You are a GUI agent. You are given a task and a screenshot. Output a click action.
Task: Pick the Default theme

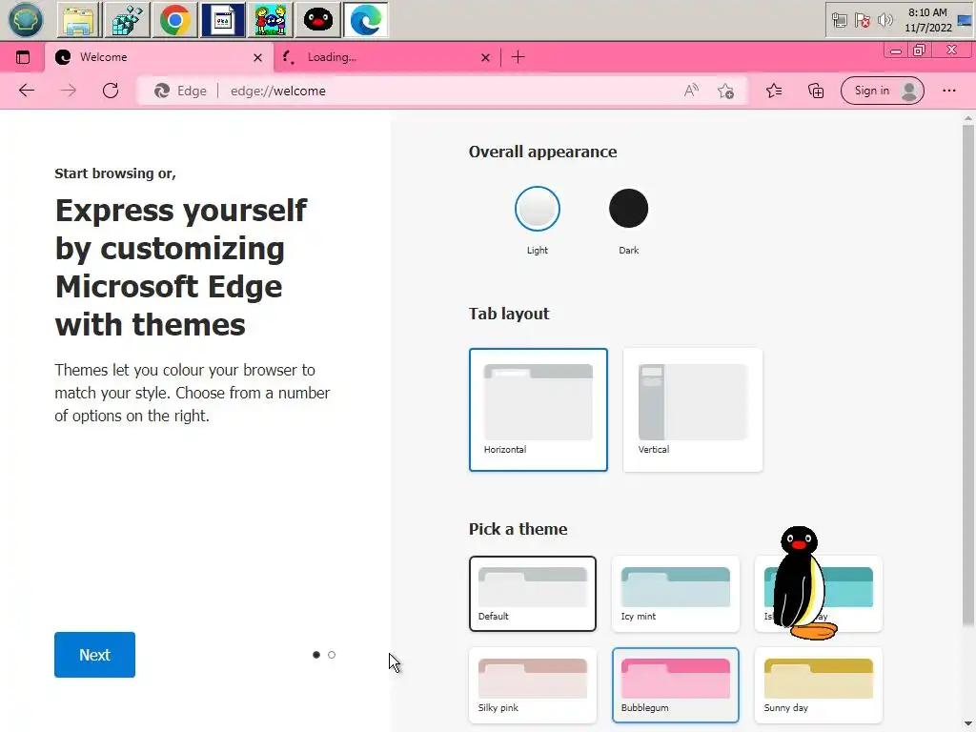pyautogui.click(x=533, y=594)
